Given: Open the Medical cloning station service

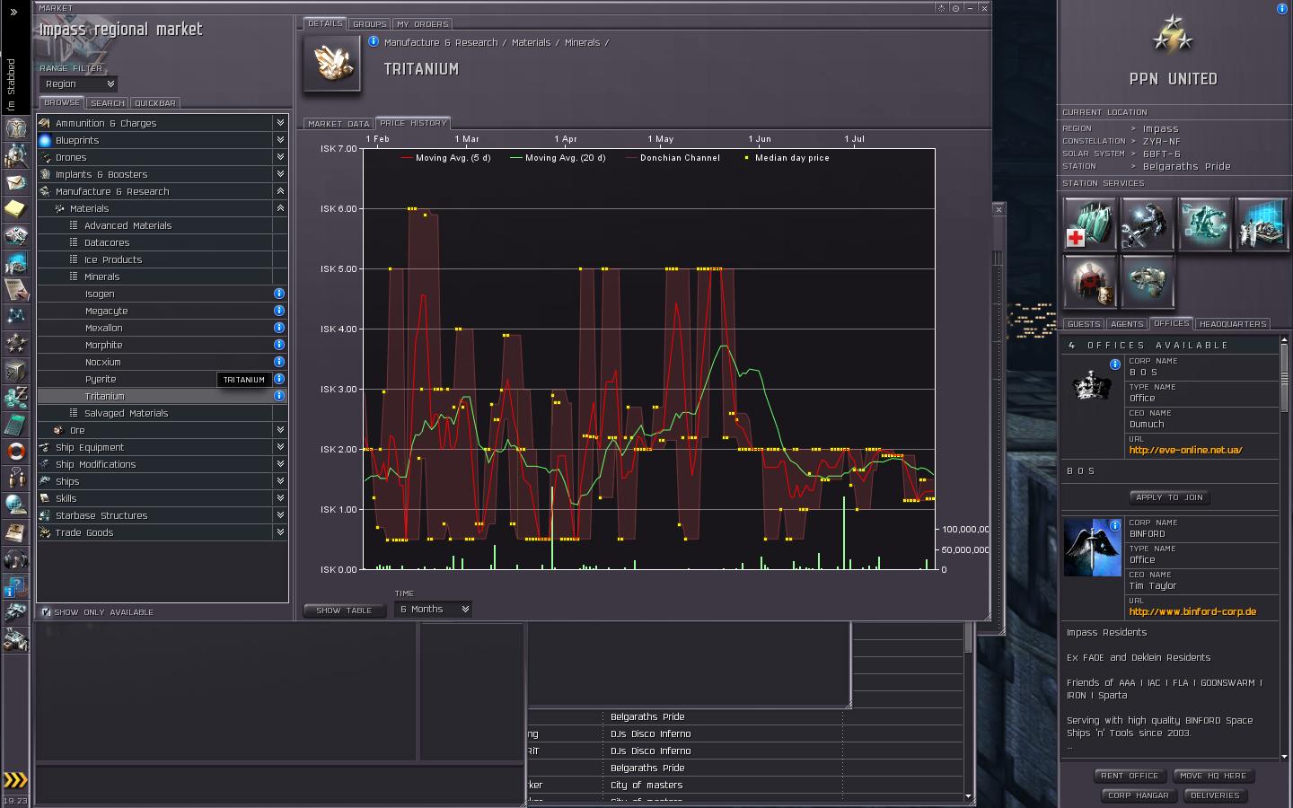Looking at the screenshot, I should coord(1090,224).
